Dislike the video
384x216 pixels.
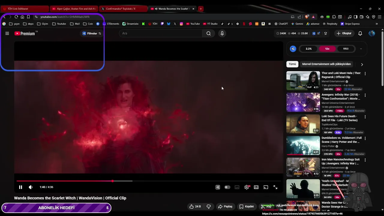point(209,206)
